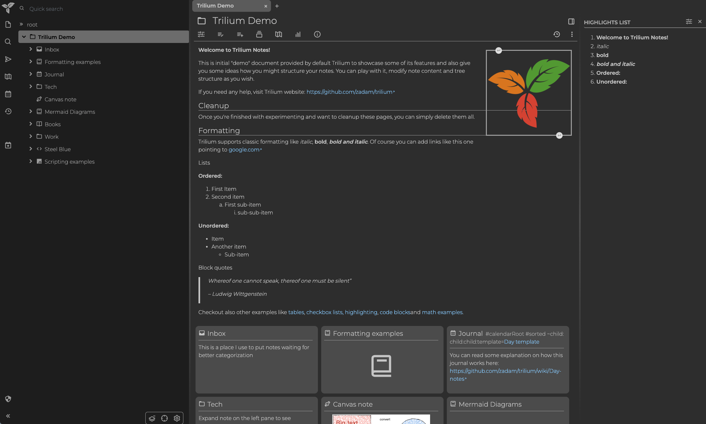Viewport: 706px width, 424px height.
Task: Open Note Info ribbon tab
Action: pyautogui.click(x=317, y=34)
